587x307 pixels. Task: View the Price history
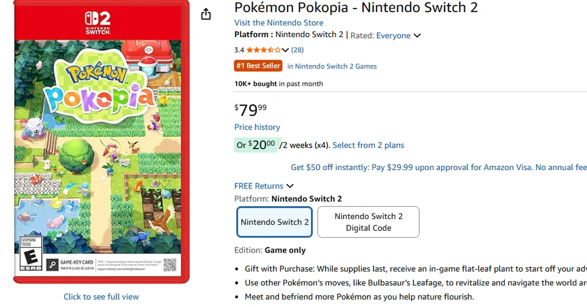257,127
